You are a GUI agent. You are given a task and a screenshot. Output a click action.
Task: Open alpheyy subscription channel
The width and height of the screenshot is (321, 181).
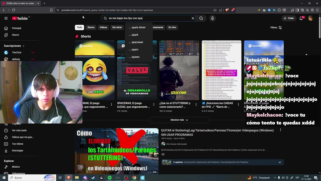click(19, 59)
